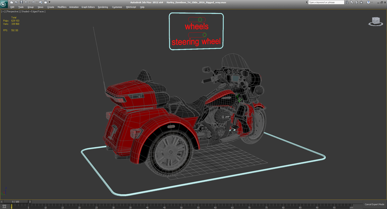This screenshot has width=387, height=209.
Task: Click the Subscription Center key icon
Action: click(352, 2)
